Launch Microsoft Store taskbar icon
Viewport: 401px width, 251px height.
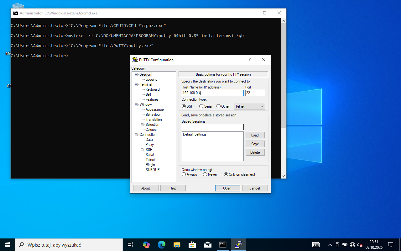point(192,245)
